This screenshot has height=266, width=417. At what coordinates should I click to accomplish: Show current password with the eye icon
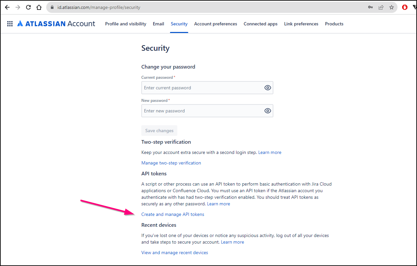pos(268,88)
